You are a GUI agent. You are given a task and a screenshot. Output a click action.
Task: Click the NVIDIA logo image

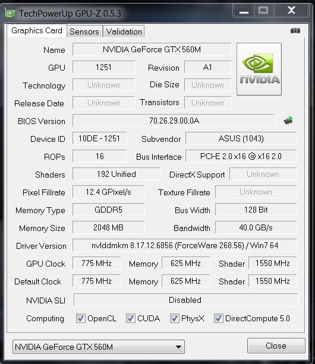259,69
